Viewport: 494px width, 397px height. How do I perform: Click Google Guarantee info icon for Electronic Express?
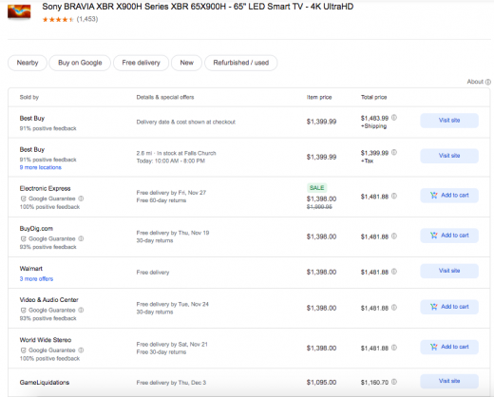coord(81,198)
